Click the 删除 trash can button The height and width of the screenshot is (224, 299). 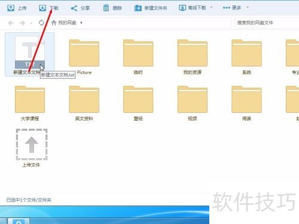click(x=112, y=8)
